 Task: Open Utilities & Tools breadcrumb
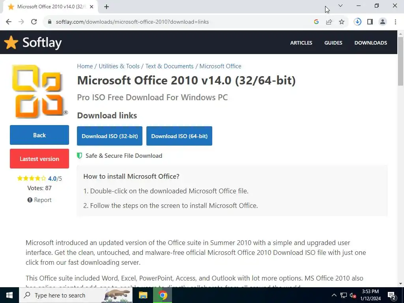coord(119,66)
